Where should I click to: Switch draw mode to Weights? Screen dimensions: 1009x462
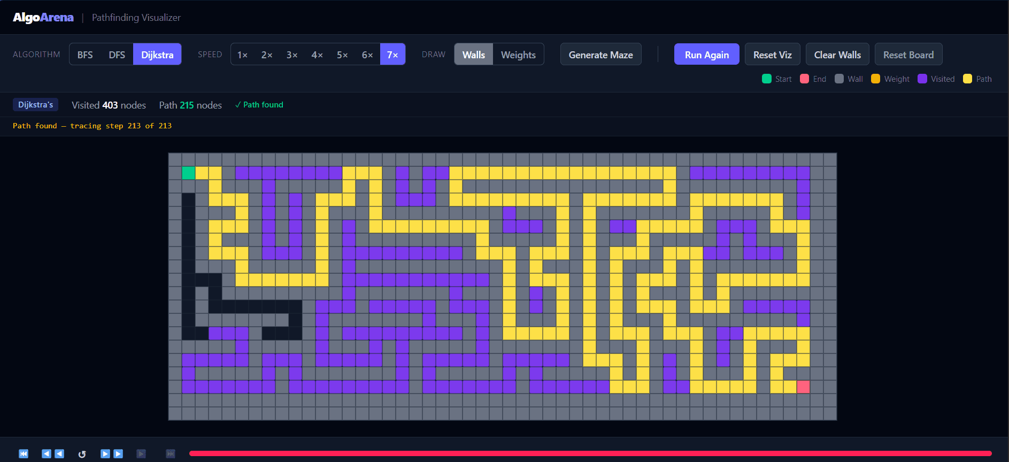518,55
